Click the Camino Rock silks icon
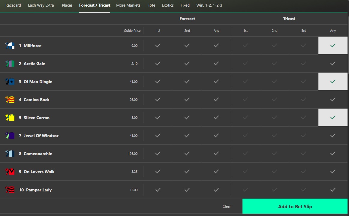 9,99
